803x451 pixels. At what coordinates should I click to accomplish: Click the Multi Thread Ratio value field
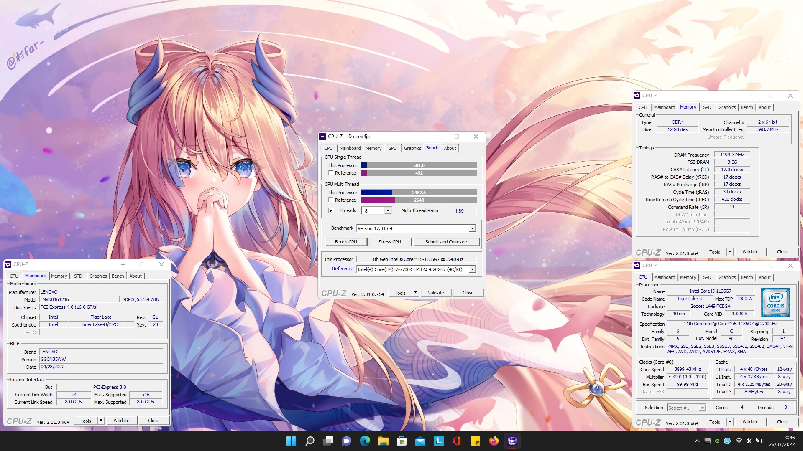(459, 211)
